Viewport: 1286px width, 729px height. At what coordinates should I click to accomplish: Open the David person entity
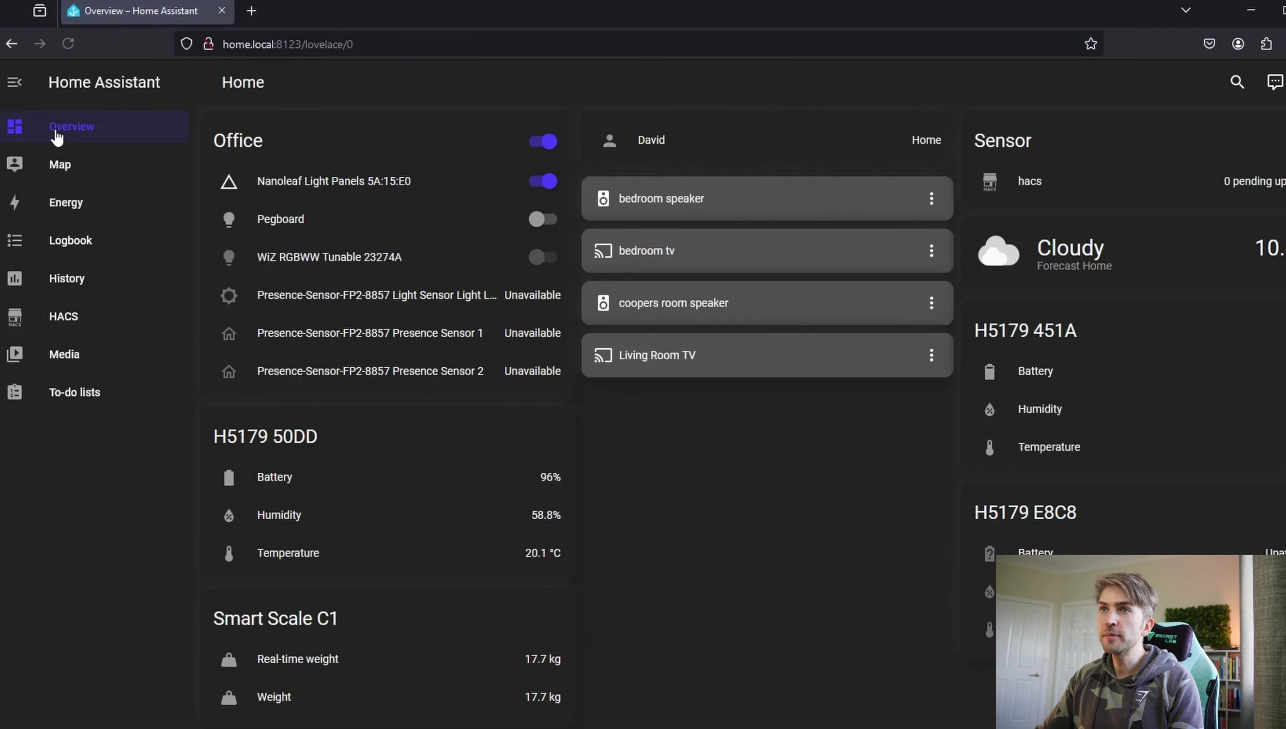tap(767, 140)
